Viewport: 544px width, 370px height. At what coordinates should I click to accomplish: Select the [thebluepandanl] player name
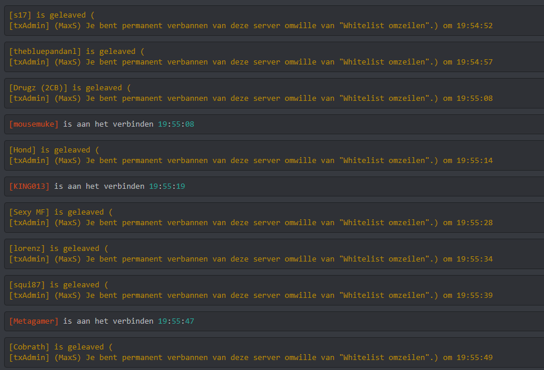(x=45, y=51)
